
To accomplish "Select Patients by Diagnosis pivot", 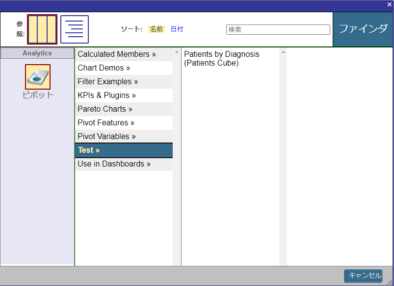I will [221, 58].
